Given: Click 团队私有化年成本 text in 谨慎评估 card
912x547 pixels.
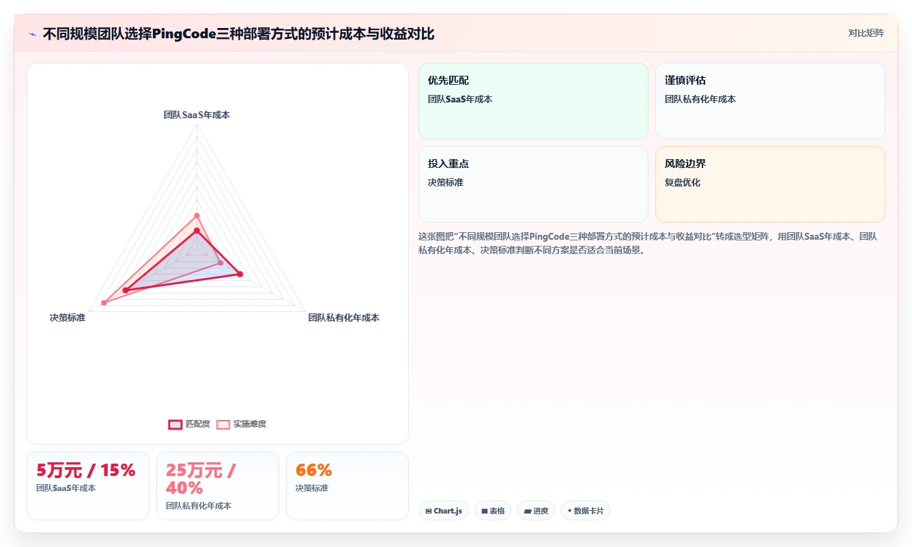Looking at the screenshot, I should (700, 99).
